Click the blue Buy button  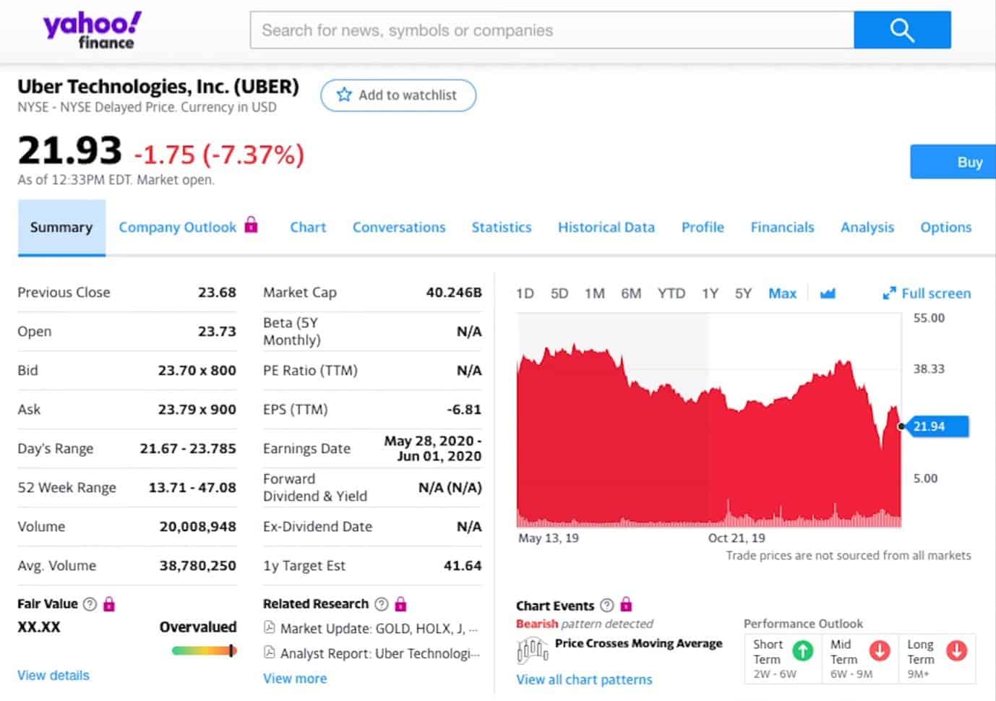pyautogui.click(x=953, y=162)
